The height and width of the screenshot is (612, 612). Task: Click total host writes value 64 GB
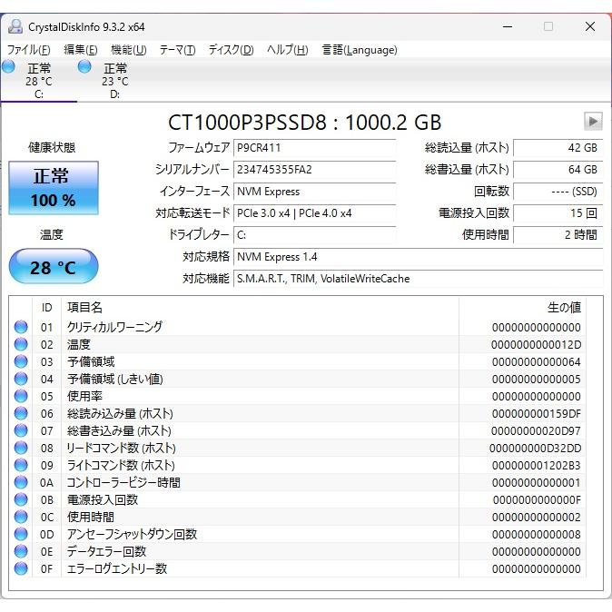(x=558, y=170)
